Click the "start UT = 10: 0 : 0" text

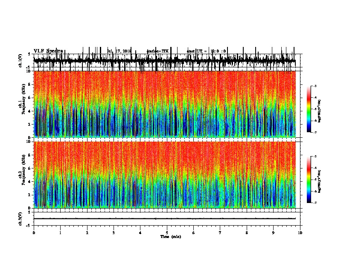206,51
